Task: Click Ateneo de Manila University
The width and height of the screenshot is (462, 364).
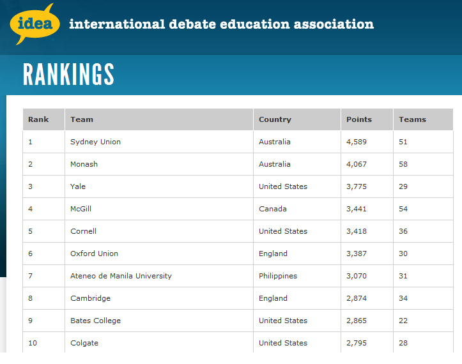Action: point(121,276)
